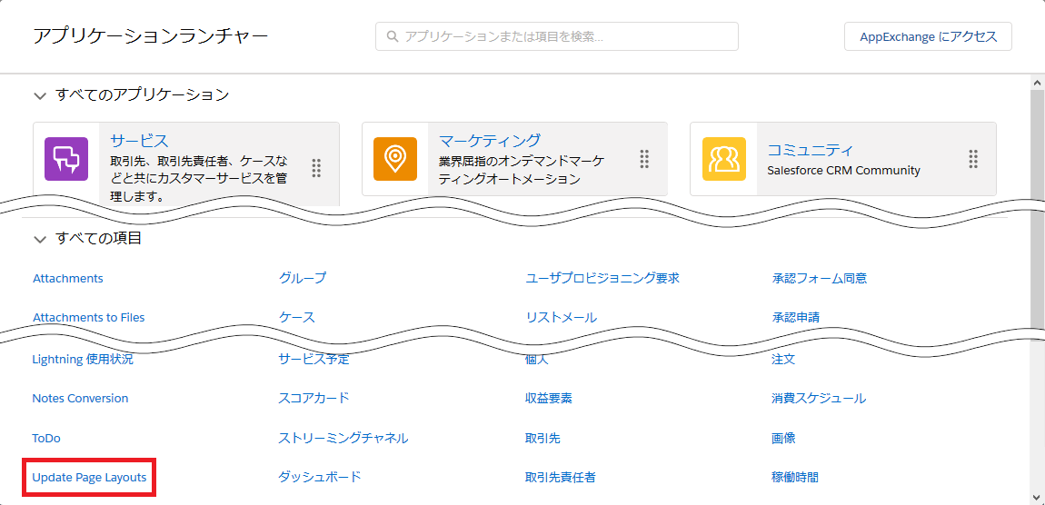Open the 注文 item
This screenshot has width=1045, height=505.
coord(783,360)
